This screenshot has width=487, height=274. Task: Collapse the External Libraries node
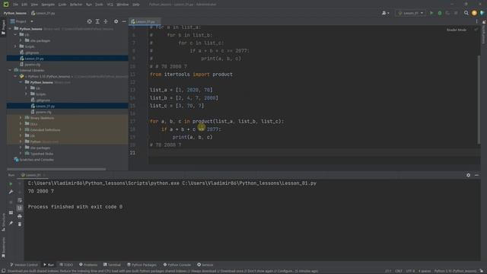10,70
